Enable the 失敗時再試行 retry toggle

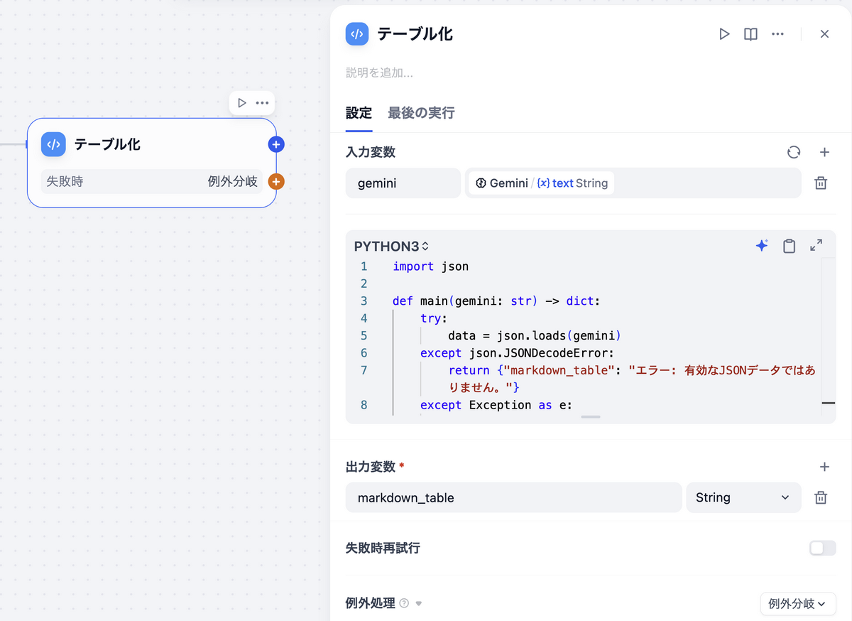(x=821, y=548)
